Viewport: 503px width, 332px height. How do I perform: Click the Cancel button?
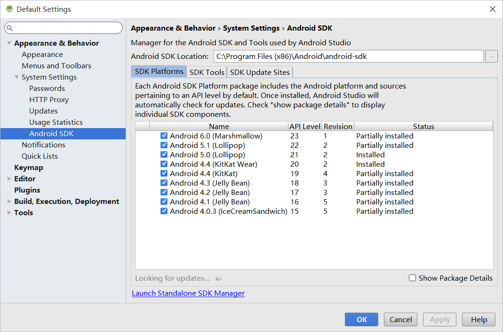(x=401, y=319)
